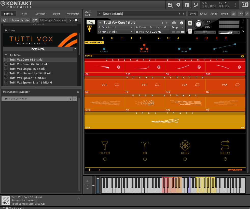
Task: Click the Instruments library button
Action: (38, 49)
